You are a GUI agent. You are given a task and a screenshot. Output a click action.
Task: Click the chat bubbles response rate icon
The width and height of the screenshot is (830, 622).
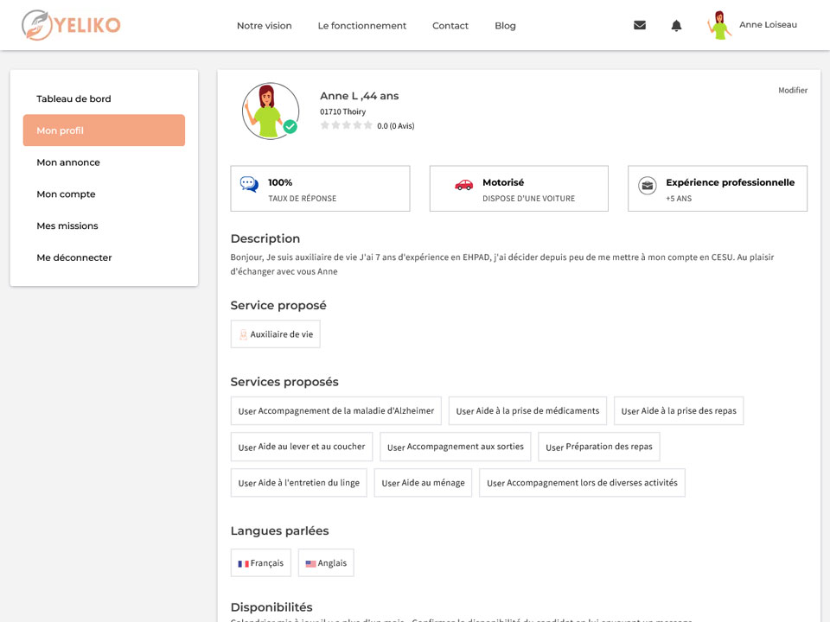[249, 184]
